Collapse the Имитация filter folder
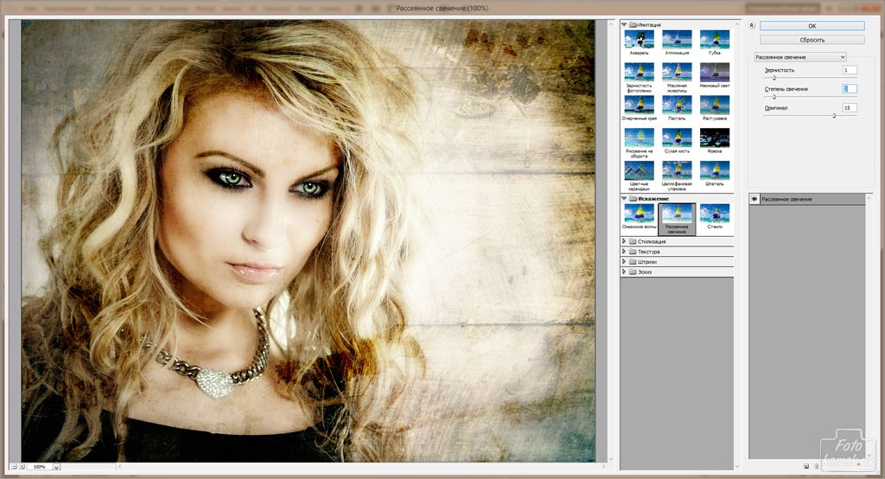Image resolution: width=885 pixels, height=479 pixels. point(625,25)
